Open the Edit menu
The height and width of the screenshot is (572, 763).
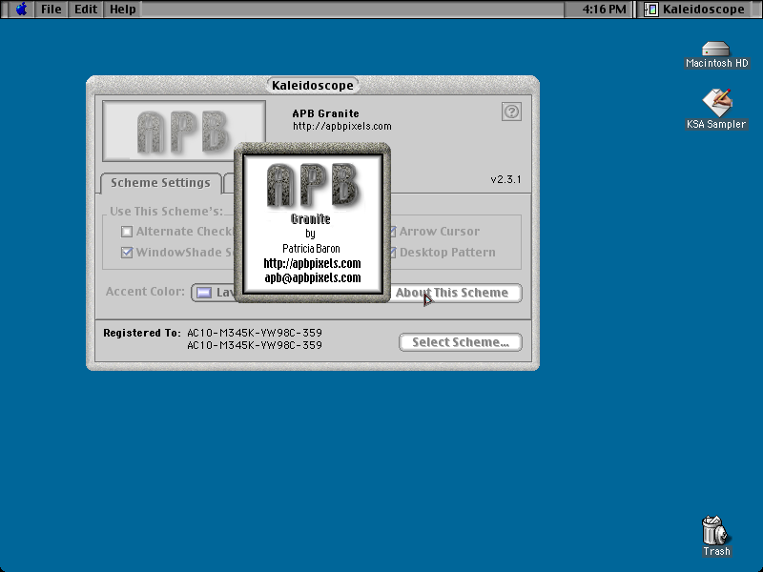86,10
